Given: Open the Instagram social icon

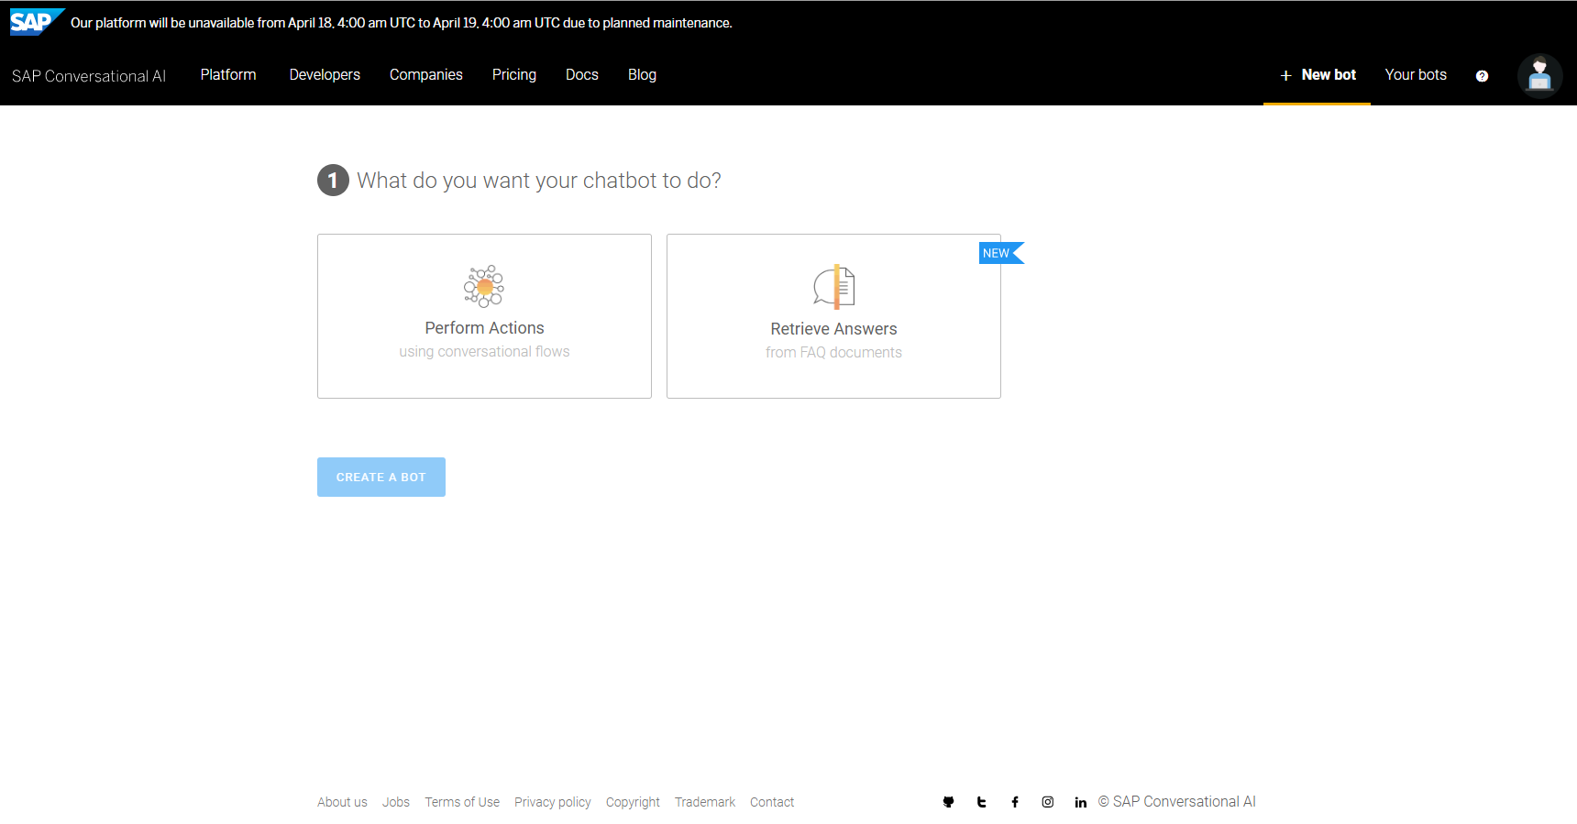Looking at the screenshot, I should [1048, 802].
